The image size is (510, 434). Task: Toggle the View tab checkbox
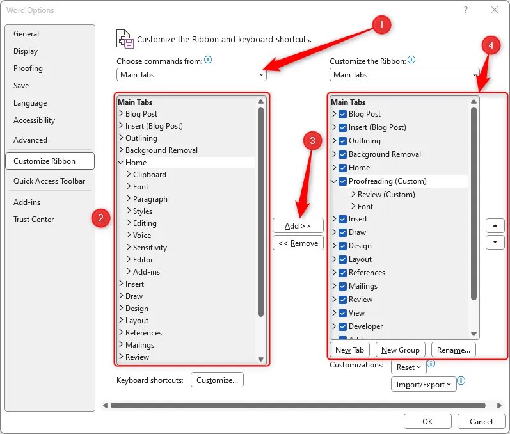coord(342,313)
